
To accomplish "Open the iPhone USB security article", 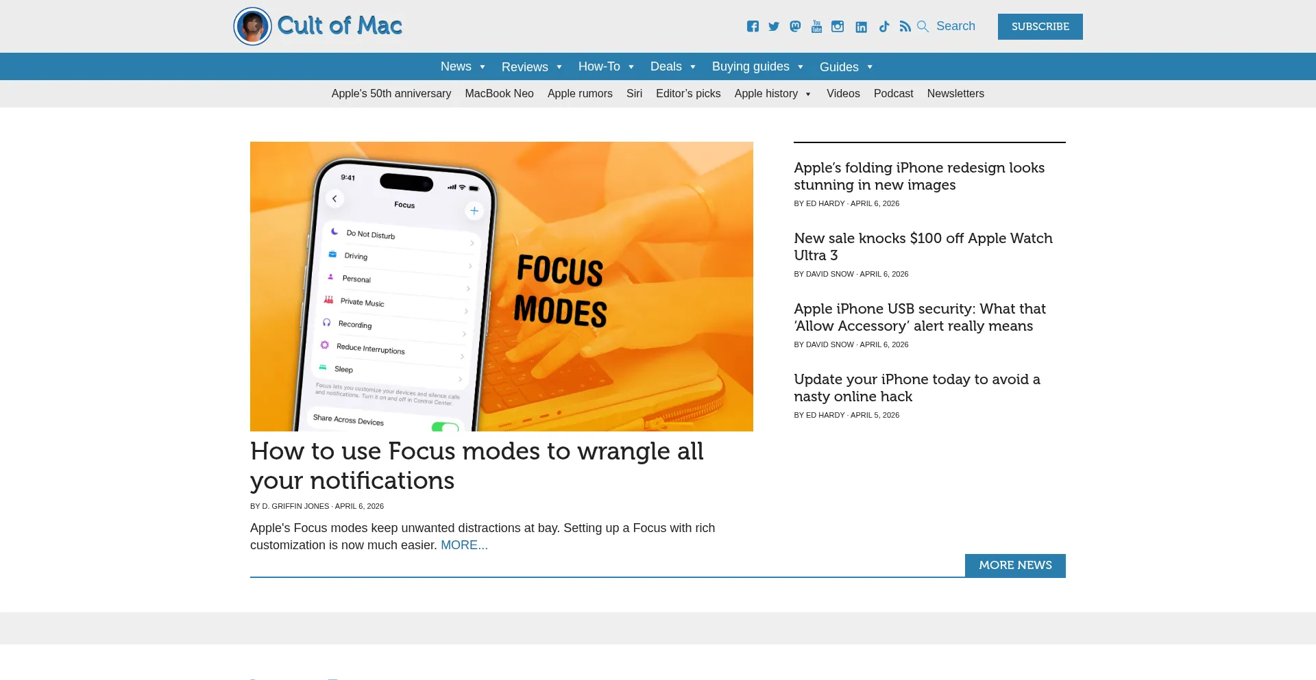I will (x=920, y=317).
